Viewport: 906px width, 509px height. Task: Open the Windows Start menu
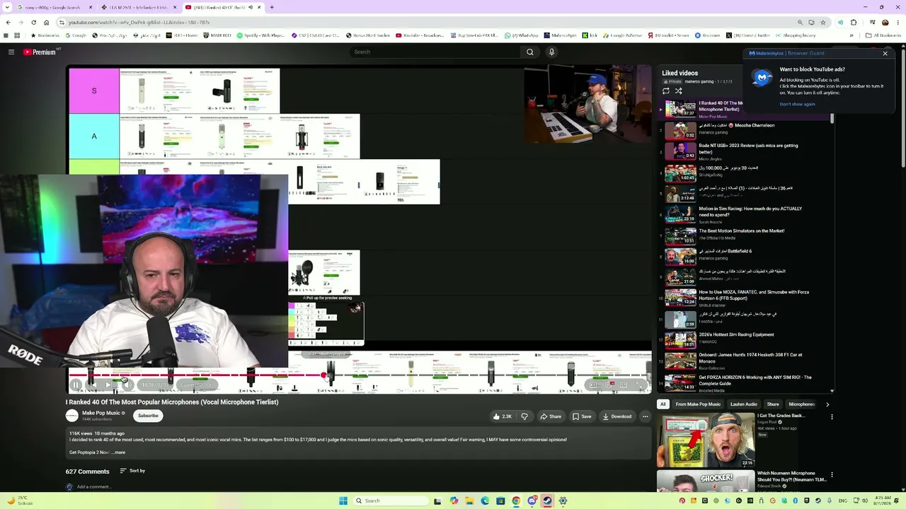pos(343,501)
